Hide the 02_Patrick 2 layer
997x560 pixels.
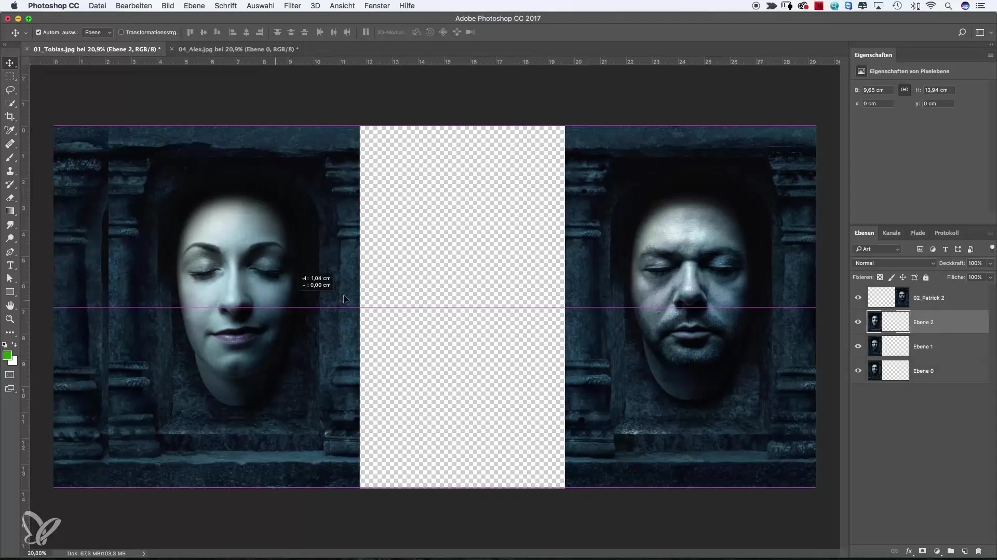pos(858,298)
